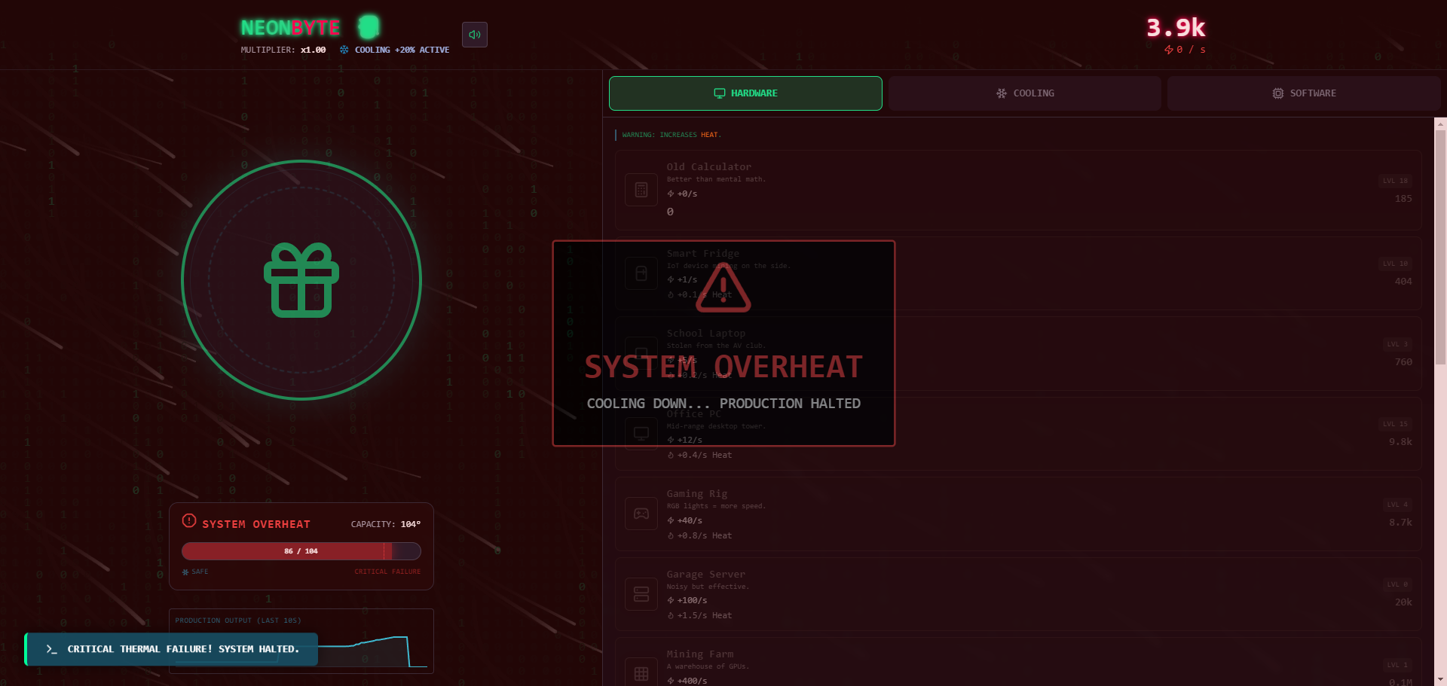Switch to the HARDWARE tab
The height and width of the screenshot is (686, 1447).
[745, 93]
